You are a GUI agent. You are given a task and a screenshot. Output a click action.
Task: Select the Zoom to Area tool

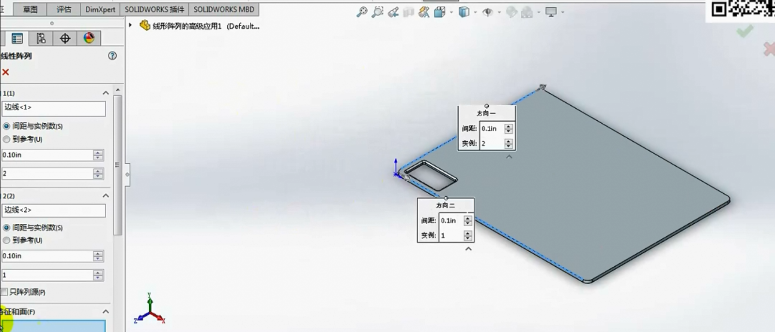(x=377, y=12)
